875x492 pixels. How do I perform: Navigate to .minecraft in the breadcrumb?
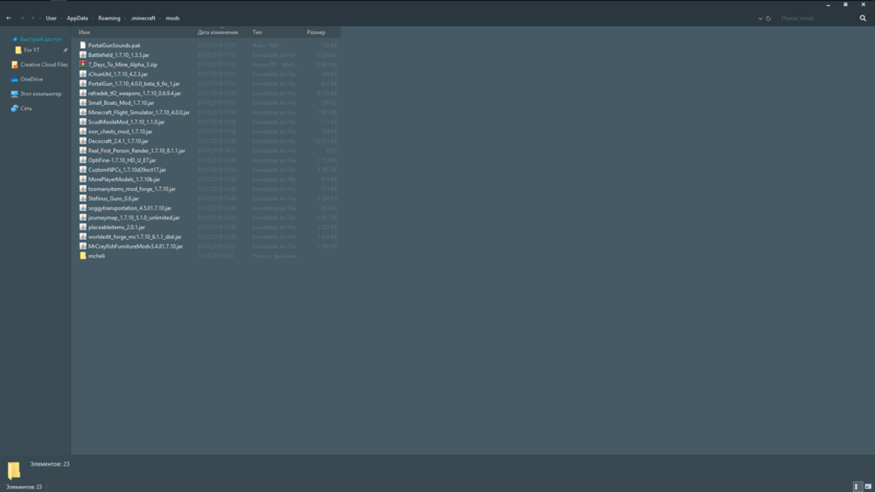(x=143, y=18)
